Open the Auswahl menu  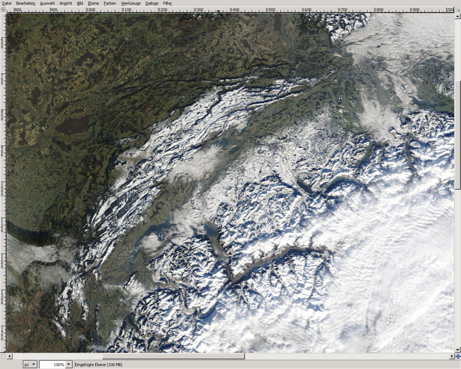tap(47, 3)
